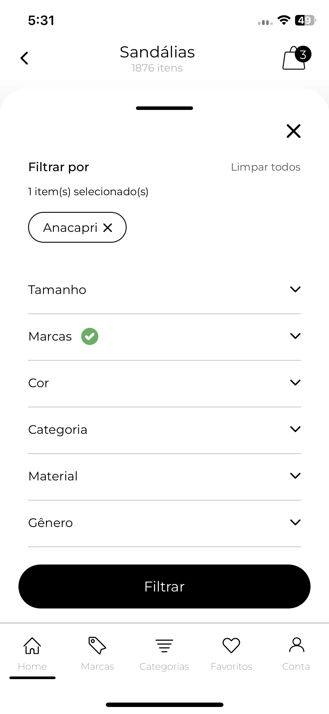Screen dimensions: 329x714
Task: Tap the sheet drag handle bar
Action: pos(164,108)
